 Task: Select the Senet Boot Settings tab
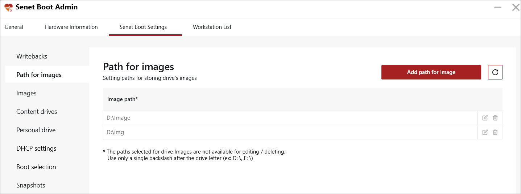(x=143, y=27)
